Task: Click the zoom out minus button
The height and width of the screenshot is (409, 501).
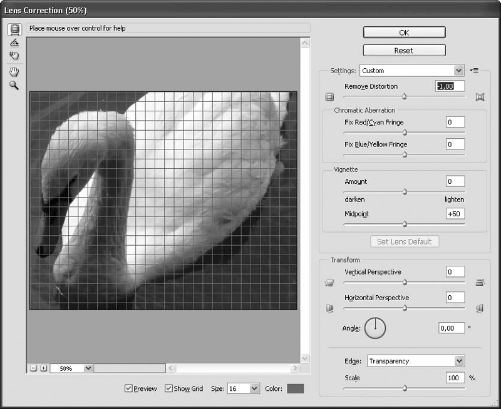Action: tap(33, 368)
